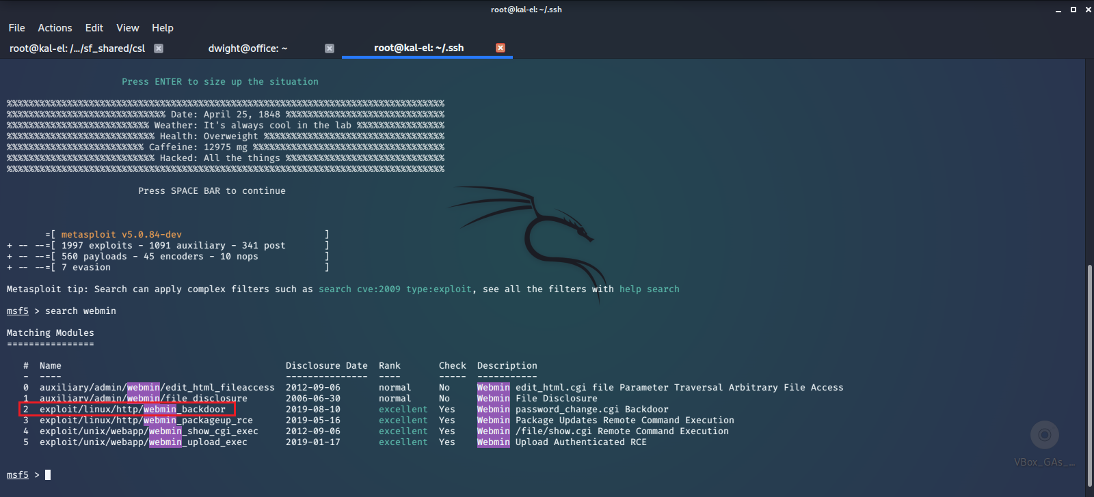Click 'exploit/linux/http/webmin_packageup_rce' module name
The width and height of the screenshot is (1094, 497).
(x=146, y=420)
